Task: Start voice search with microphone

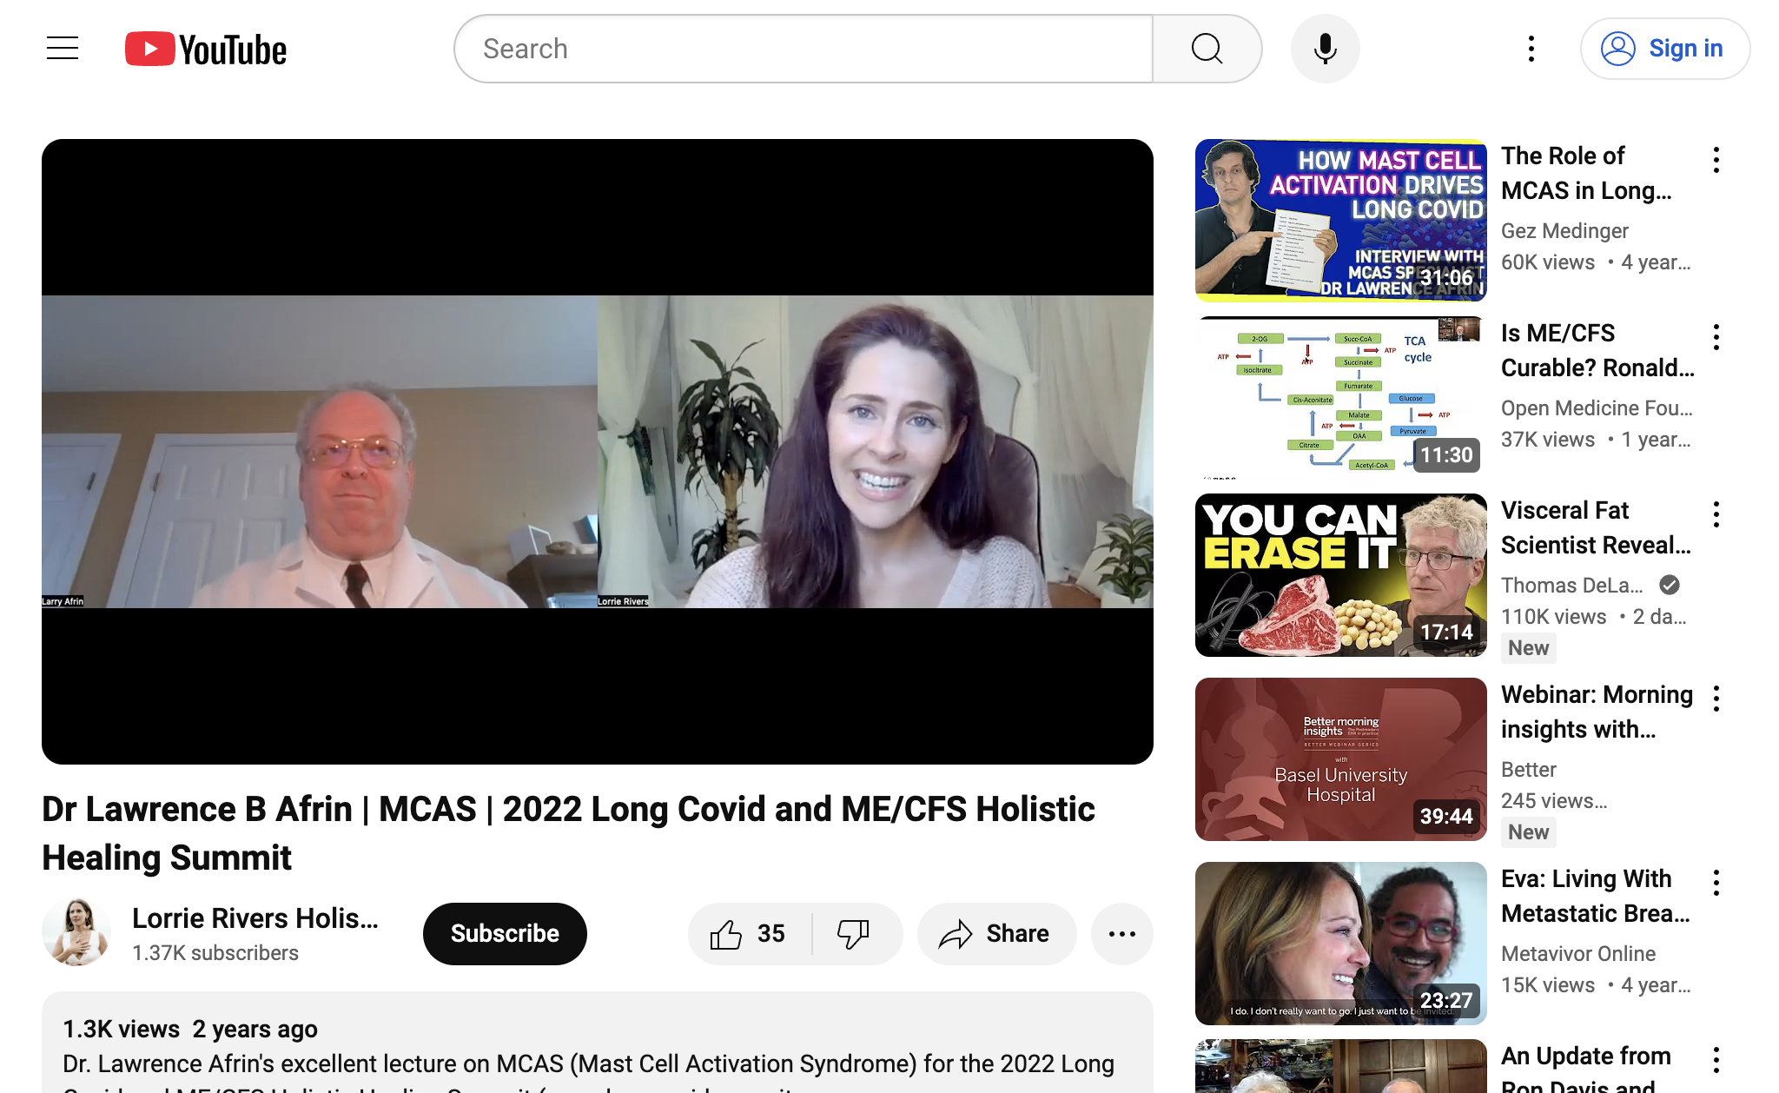Action: tap(1325, 49)
